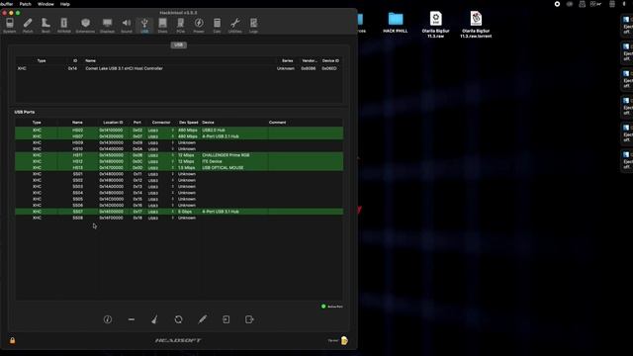633x356 pixels.
Task: Select the HS02 USB2.0 Hub port row
Action: tap(179, 131)
